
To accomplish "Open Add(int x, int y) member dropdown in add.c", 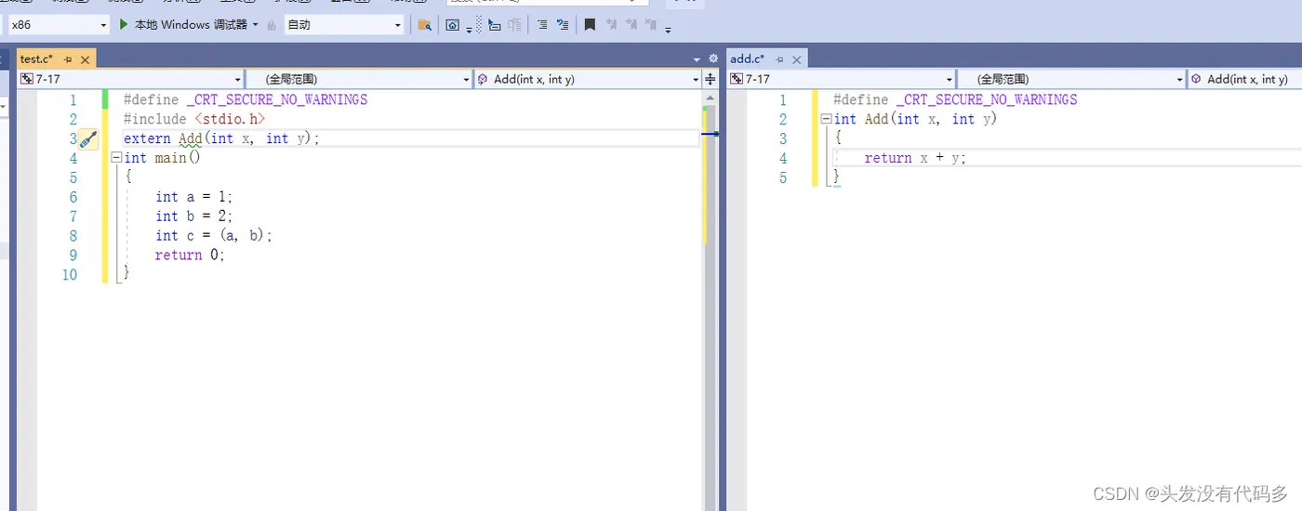I will [x=1244, y=79].
